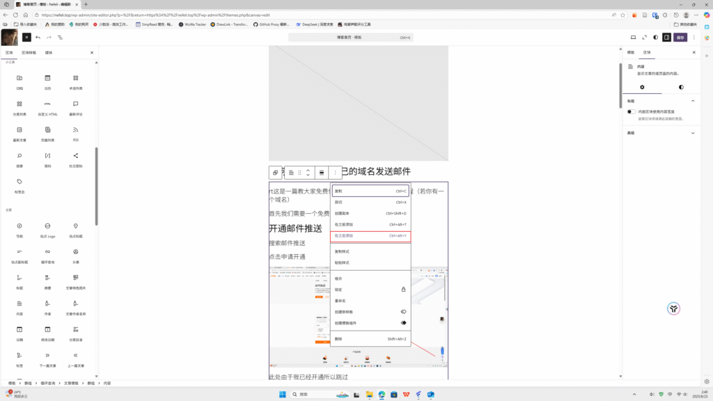Expand the 高级 advanced section

[x=661, y=133]
